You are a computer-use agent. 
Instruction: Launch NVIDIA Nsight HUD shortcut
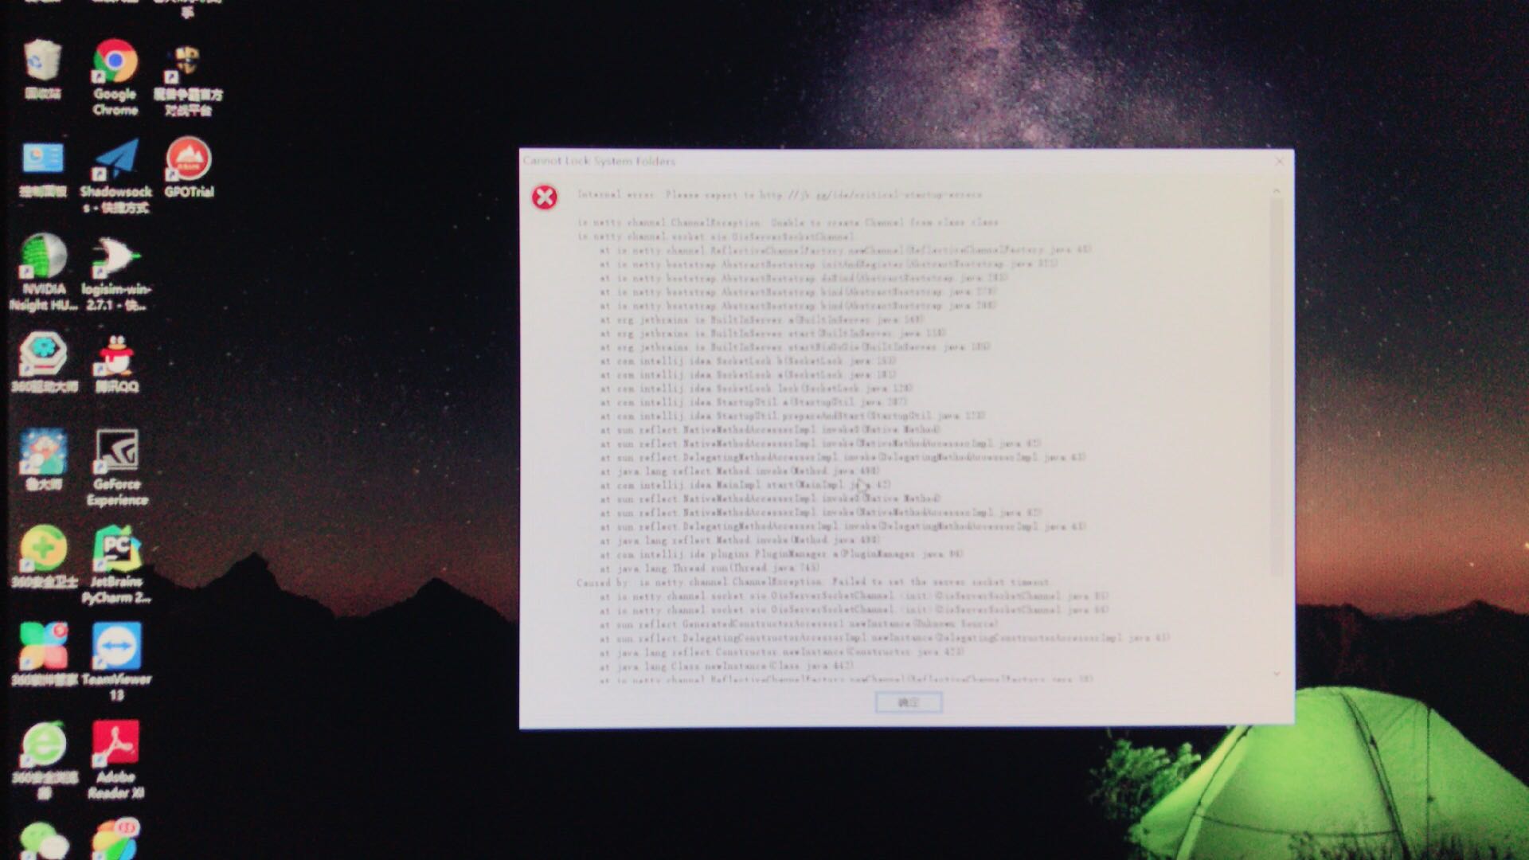click(x=43, y=257)
